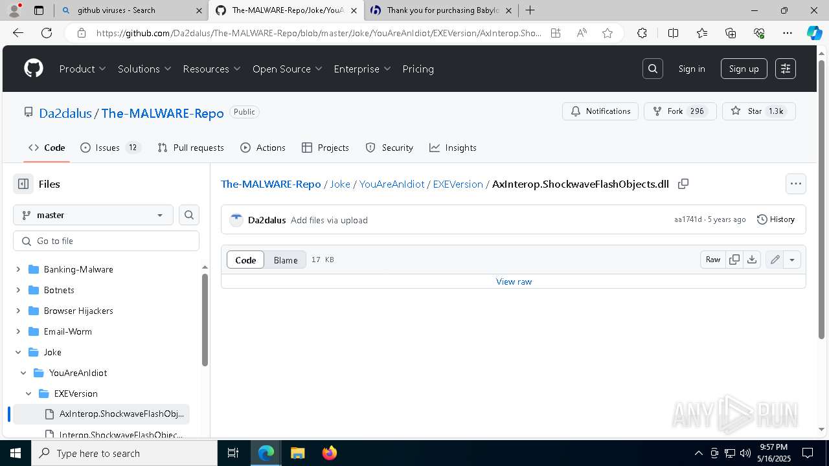Open the master branch dropdown
This screenshot has height=466, width=829.
click(x=93, y=215)
